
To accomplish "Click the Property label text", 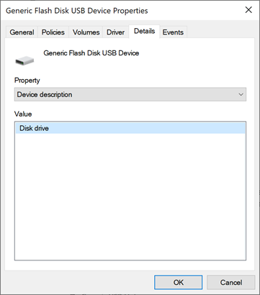I will [x=27, y=81].
